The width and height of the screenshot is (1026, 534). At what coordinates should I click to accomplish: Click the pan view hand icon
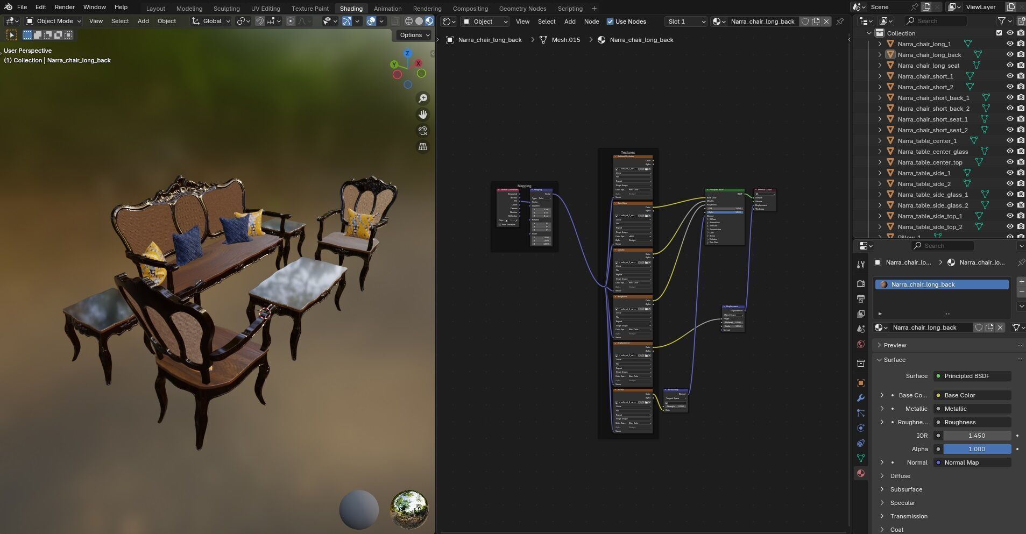[x=423, y=115]
